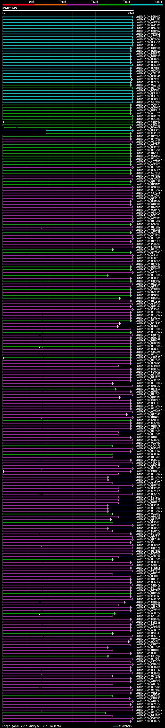Click UniRef100_Q5E8X6 hit label
Viewport: 165px width, 728px height.
point(148,707)
